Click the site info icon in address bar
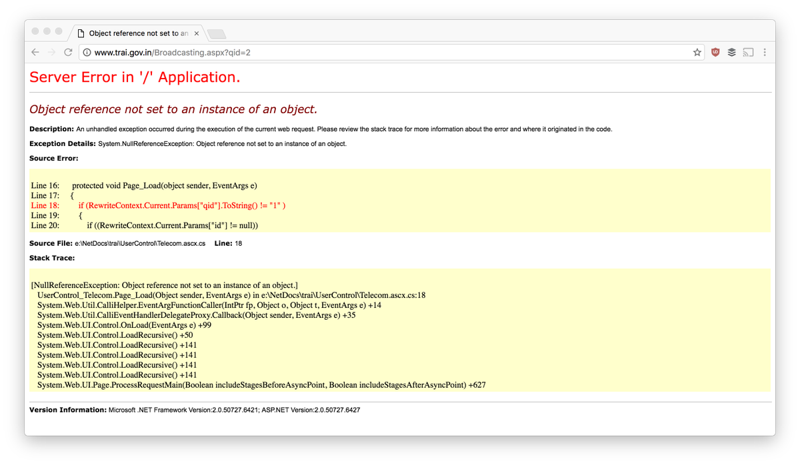Viewport: 800px width, 465px height. point(87,52)
